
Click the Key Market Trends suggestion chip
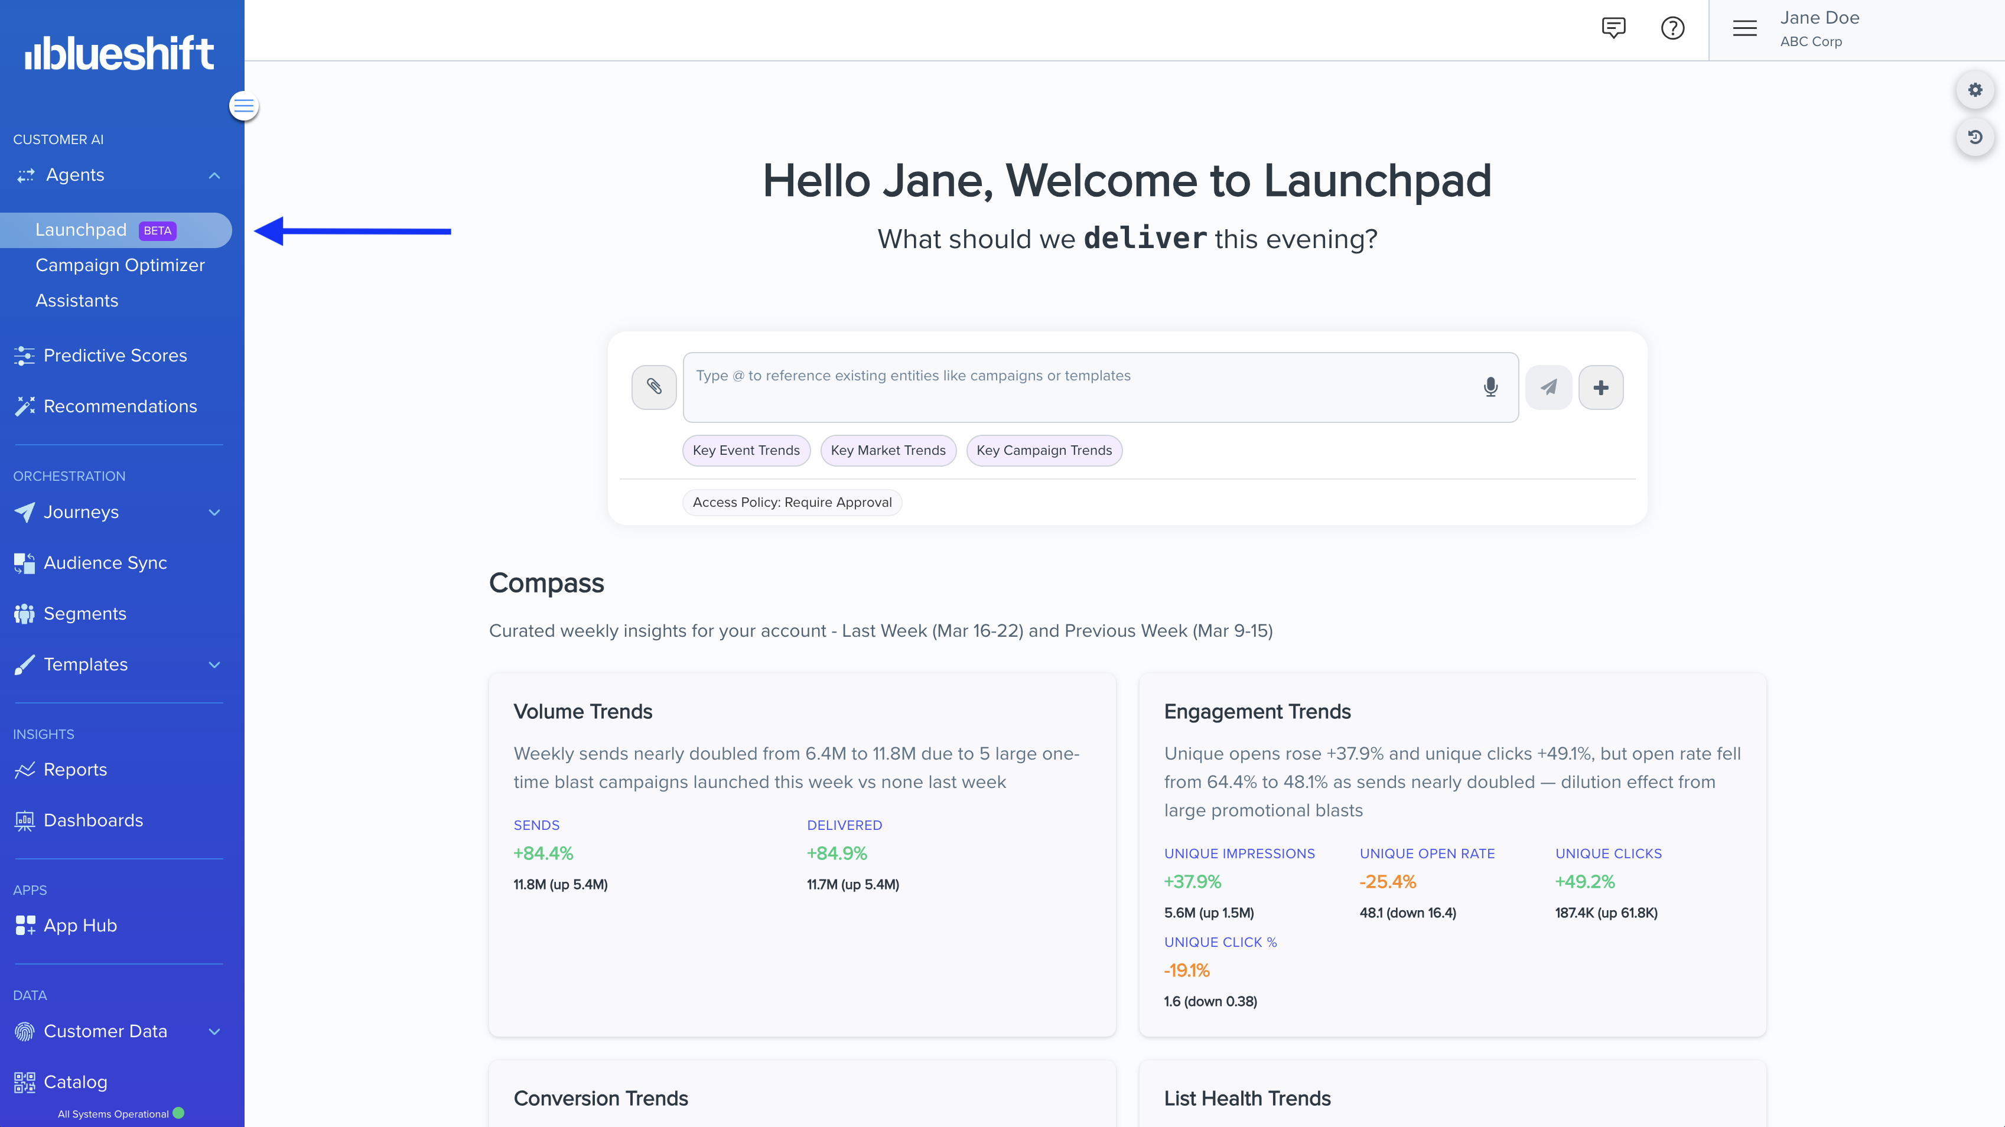tap(888, 450)
